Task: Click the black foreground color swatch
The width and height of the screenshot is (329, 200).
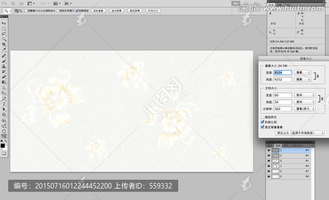Action: point(3,146)
